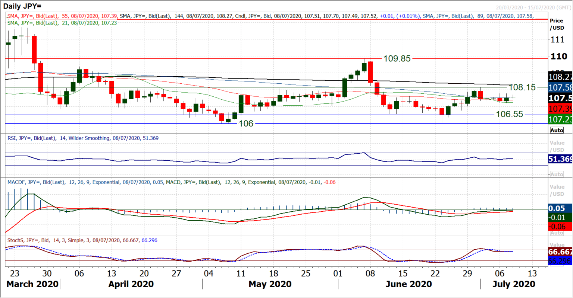Expand the Price/USD axis header
573x298 pixels.
[556, 24]
